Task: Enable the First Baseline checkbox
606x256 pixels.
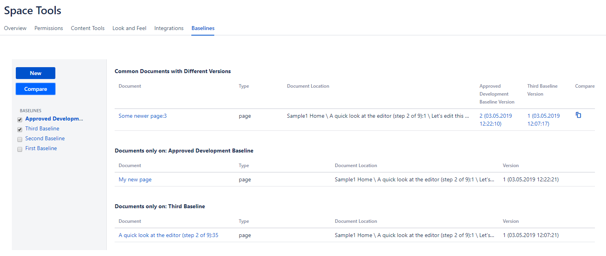Action: 20,149
